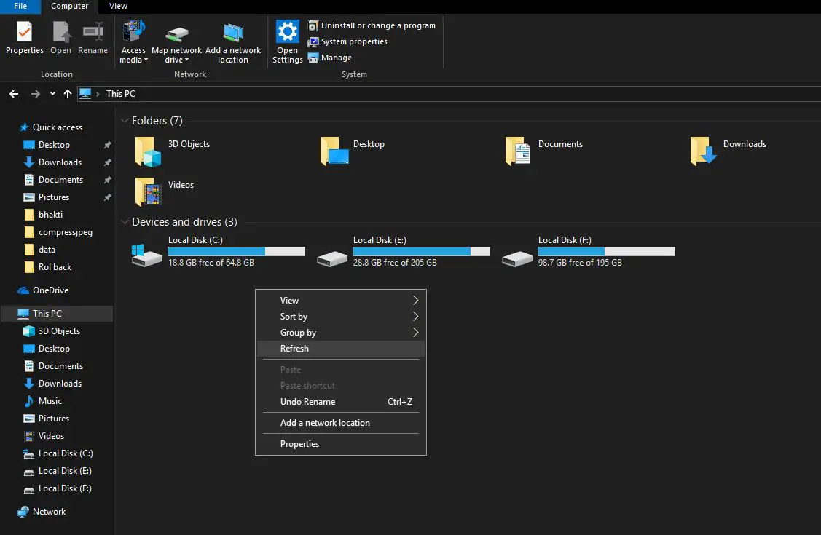Open the Access media dropdown
This screenshot has height=535, width=821.
coord(133,41)
